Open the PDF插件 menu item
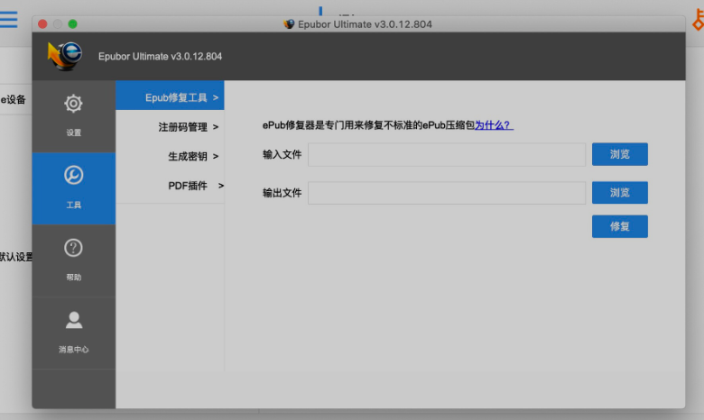This screenshot has width=704, height=420. 171,186
